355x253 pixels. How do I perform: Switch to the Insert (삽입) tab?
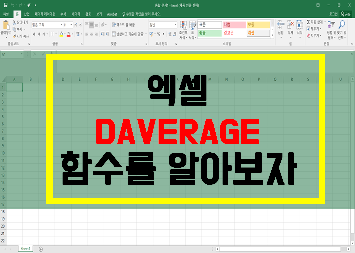[x=27, y=14]
